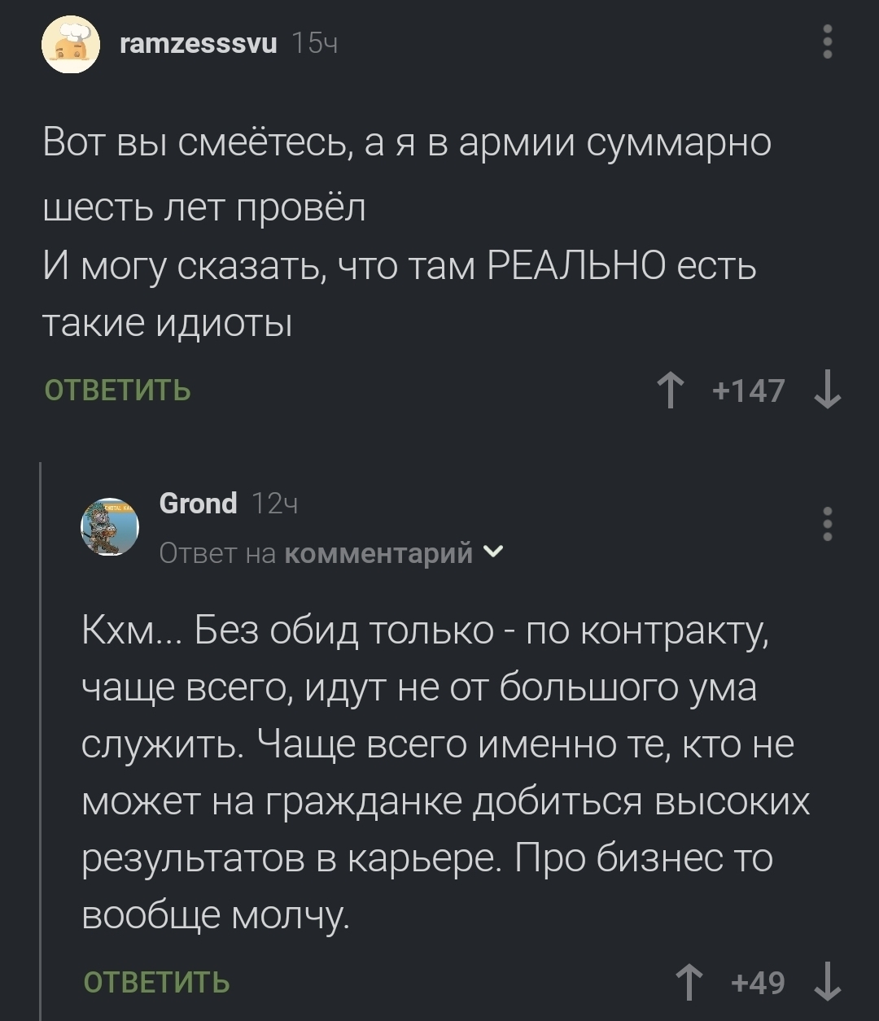Click the 'Ответ на комментарий' label
The image size is (879, 1021).
click(x=316, y=553)
